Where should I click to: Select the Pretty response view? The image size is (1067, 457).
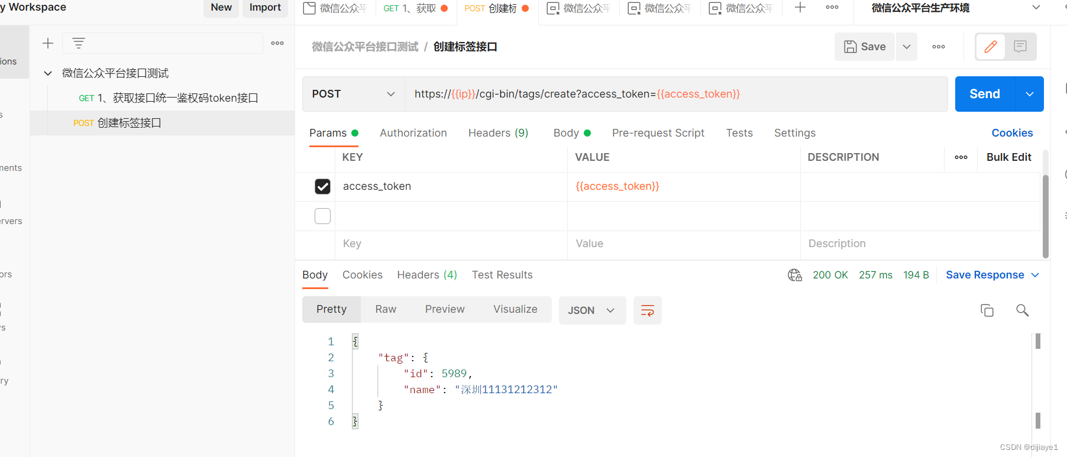click(331, 309)
